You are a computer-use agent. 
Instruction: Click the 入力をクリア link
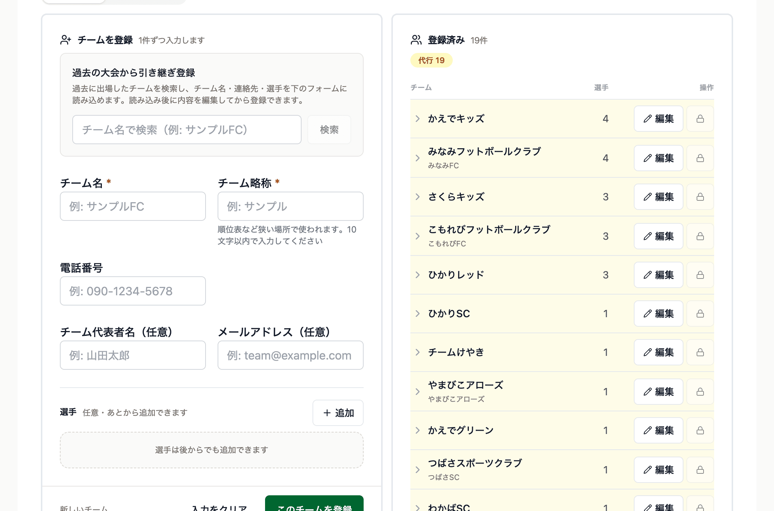[x=220, y=507]
